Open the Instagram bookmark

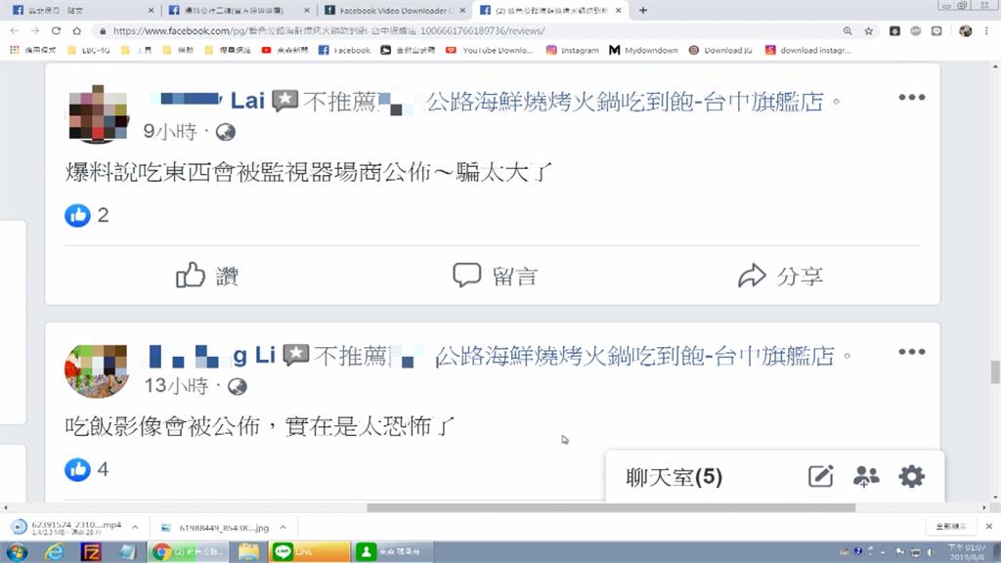coord(573,50)
